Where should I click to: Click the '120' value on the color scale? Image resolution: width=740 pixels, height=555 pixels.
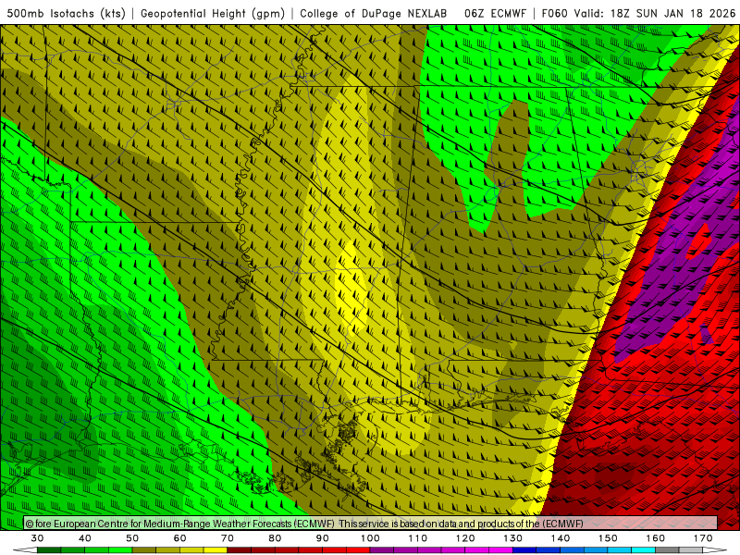(x=465, y=538)
